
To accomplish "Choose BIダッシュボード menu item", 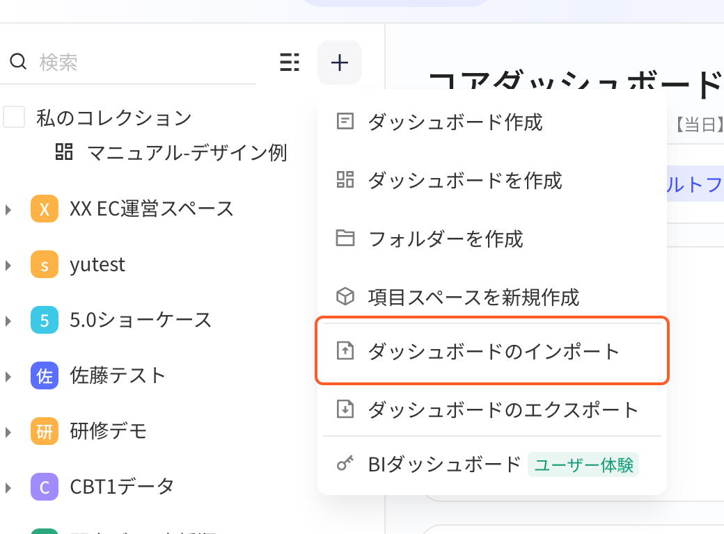I will 491,464.
